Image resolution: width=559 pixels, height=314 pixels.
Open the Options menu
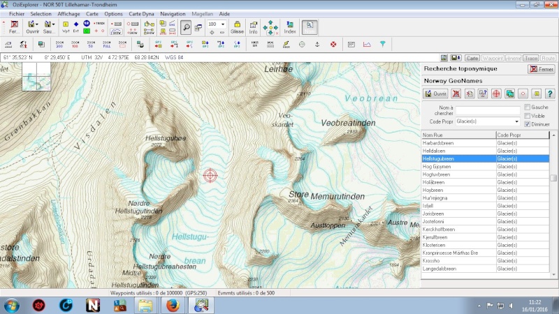(113, 14)
